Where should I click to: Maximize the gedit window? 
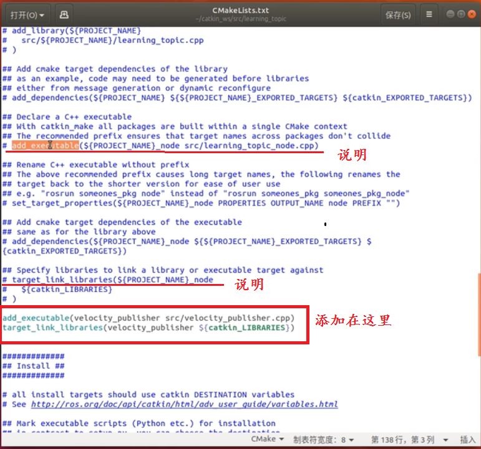point(461,14)
